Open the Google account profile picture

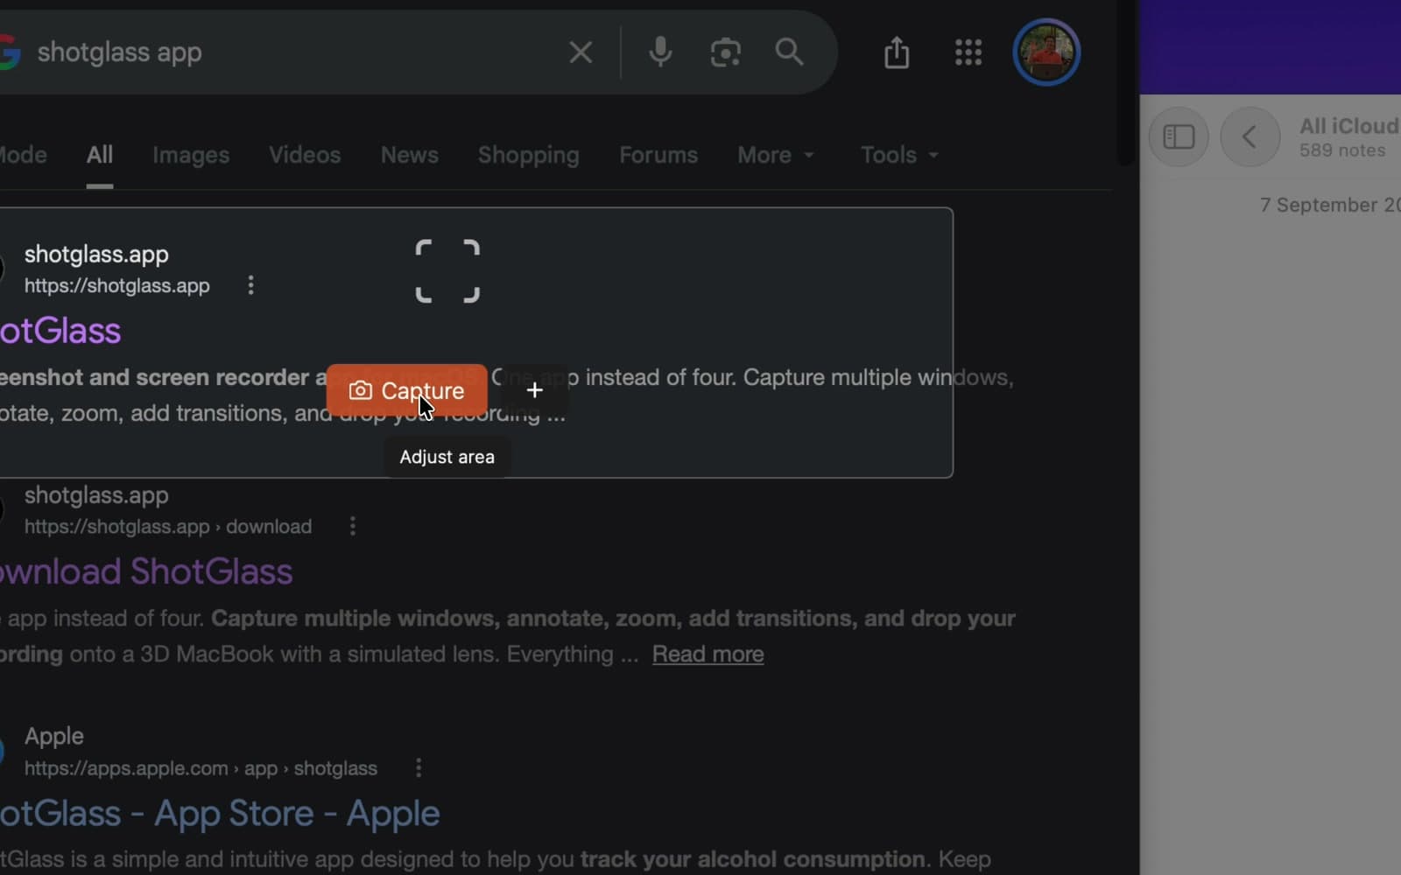pos(1046,52)
